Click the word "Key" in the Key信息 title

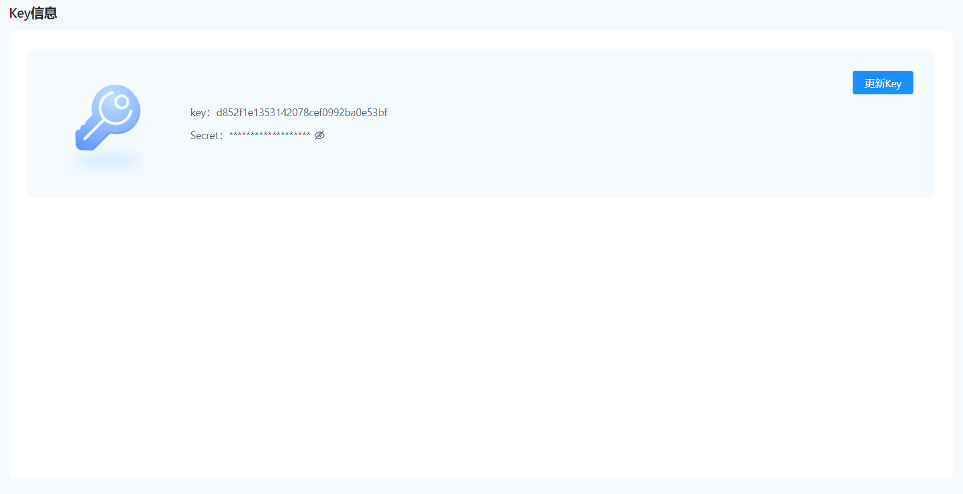[x=19, y=14]
